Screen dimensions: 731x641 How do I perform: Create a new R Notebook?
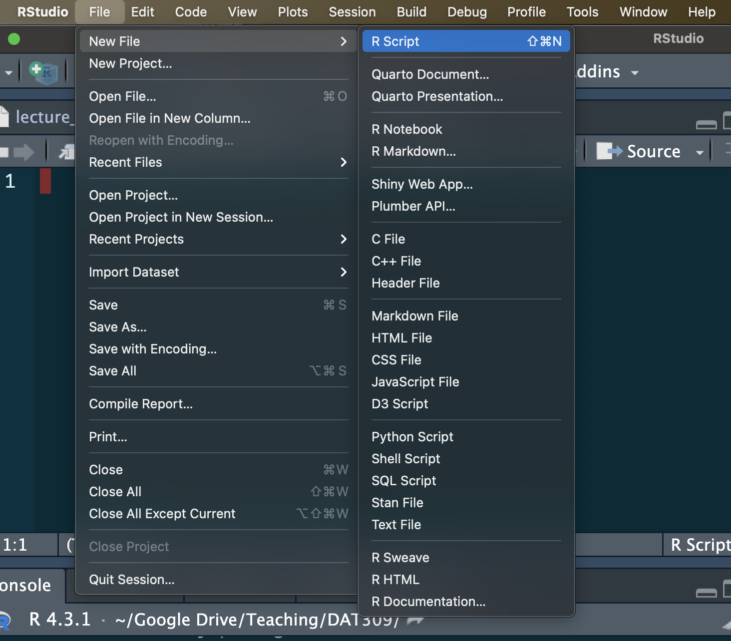(x=466, y=129)
